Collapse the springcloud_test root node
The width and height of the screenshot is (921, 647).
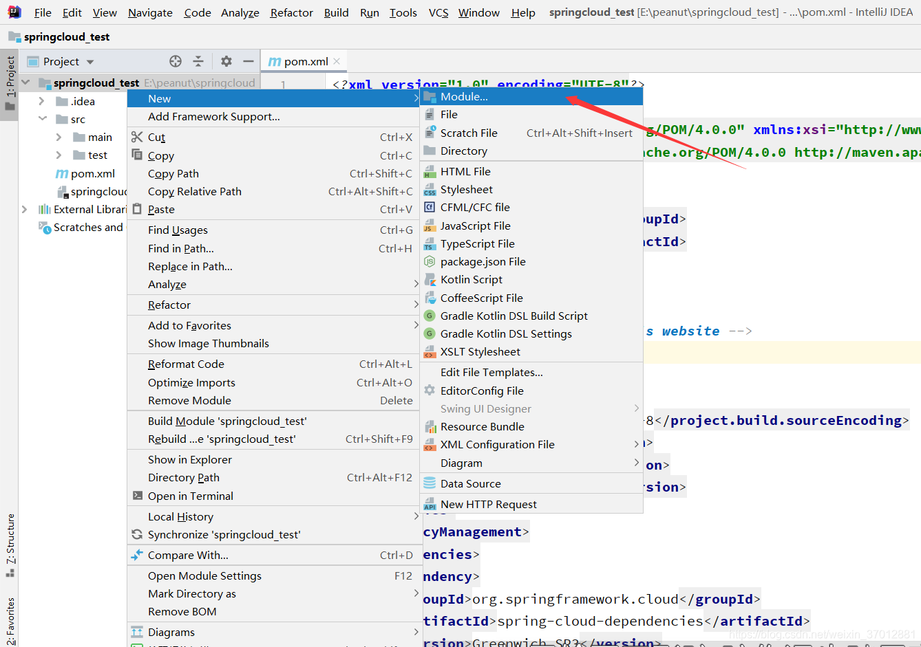point(26,83)
